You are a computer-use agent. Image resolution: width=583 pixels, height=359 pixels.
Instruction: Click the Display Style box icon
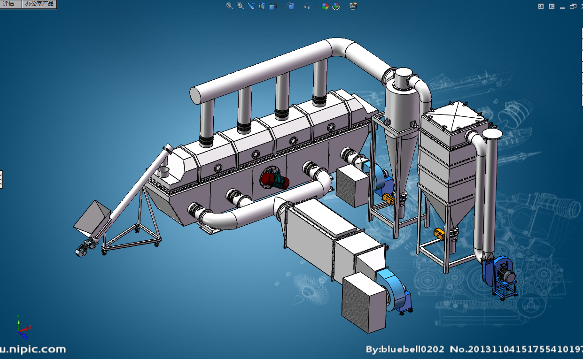pyautogui.click(x=290, y=6)
